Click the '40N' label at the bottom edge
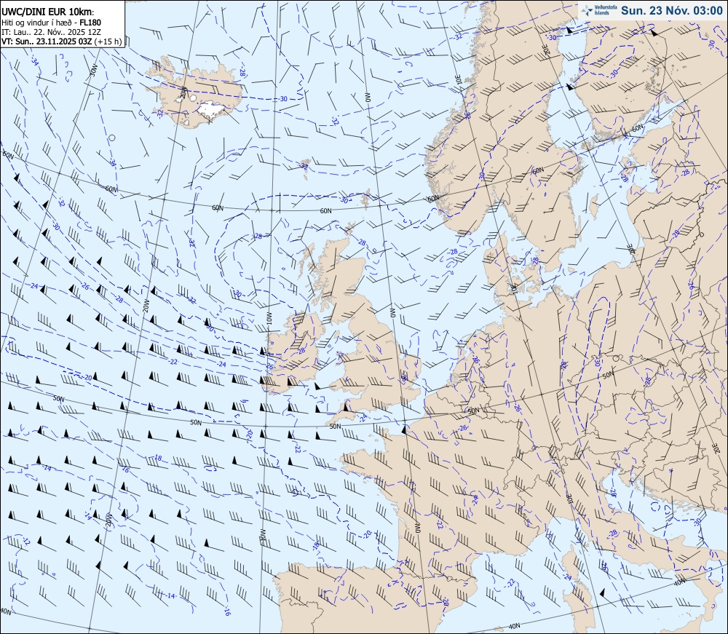The image size is (728, 634). click(514, 626)
